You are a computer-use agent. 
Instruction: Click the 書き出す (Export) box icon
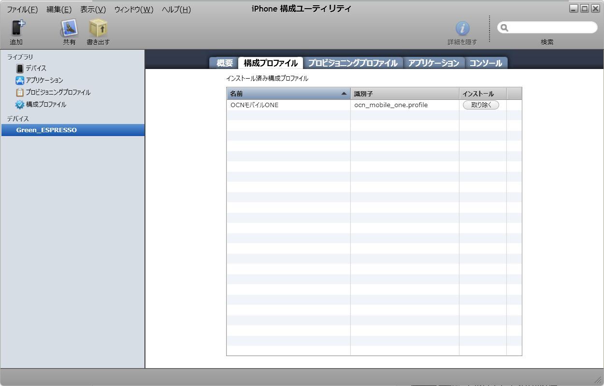pyautogui.click(x=98, y=28)
